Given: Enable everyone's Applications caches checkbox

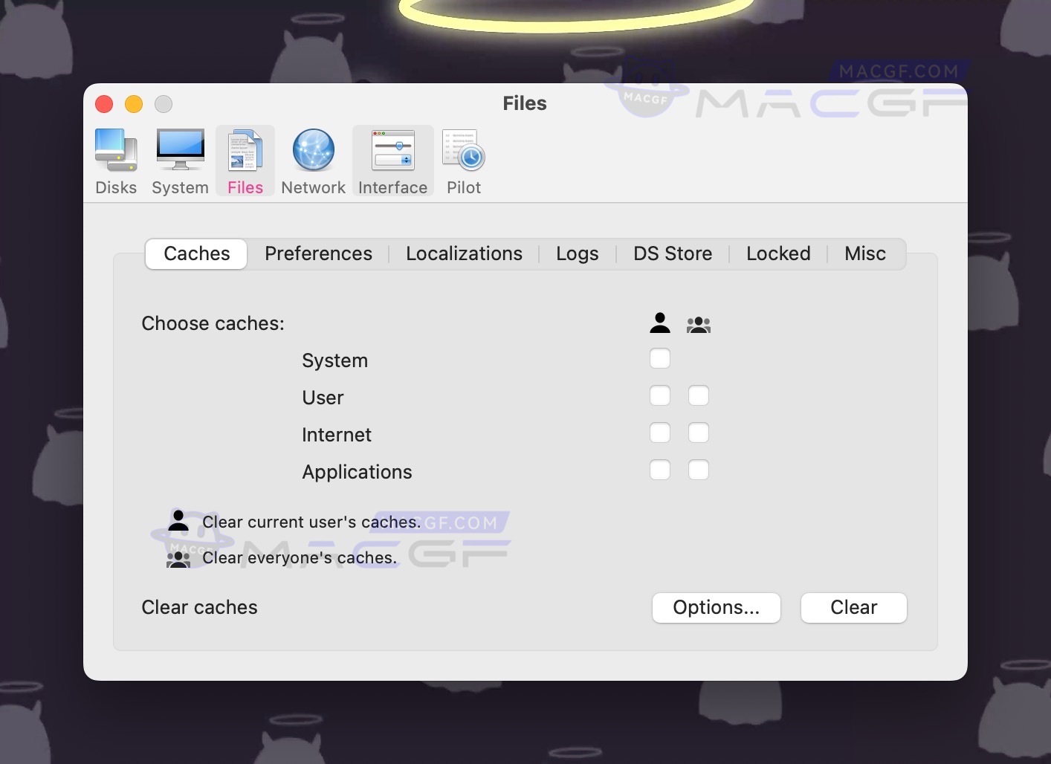Looking at the screenshot, I should (699, 470).
